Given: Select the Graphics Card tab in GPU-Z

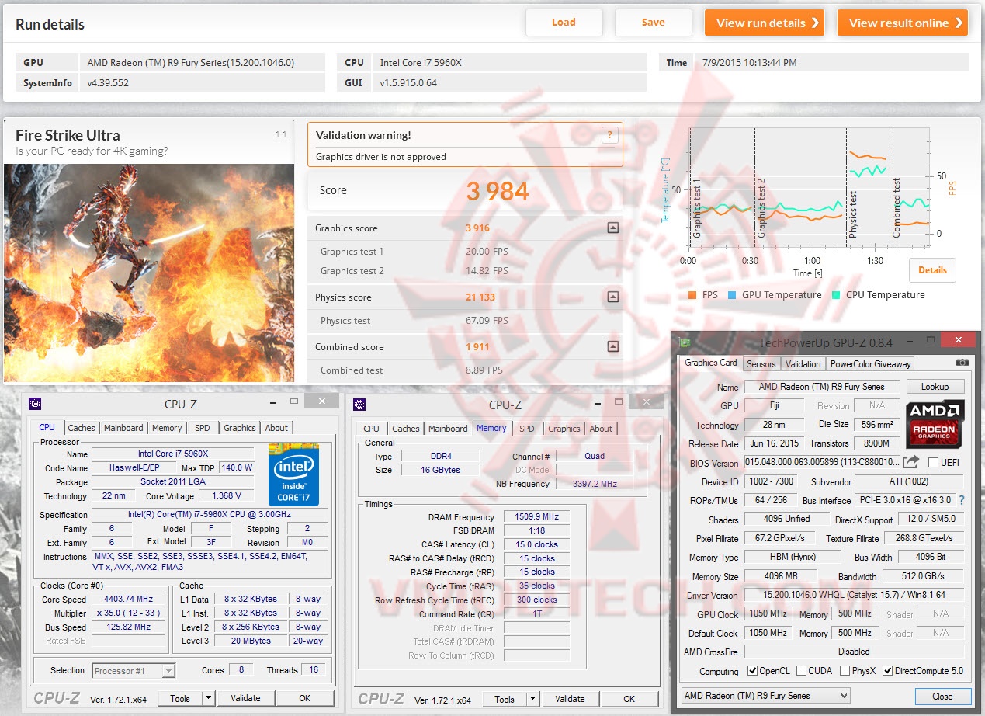Looking at the screenshot, I should pyautogui.click(x=711, y=363).
